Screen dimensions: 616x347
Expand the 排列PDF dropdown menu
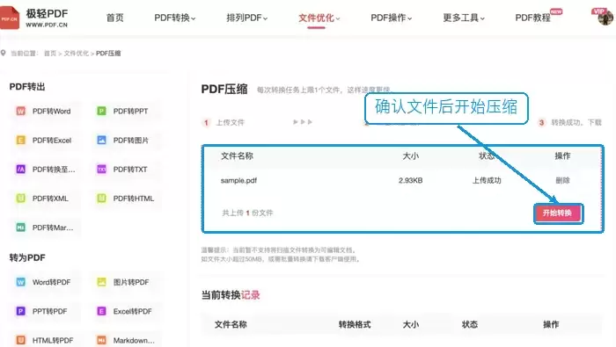[246, 18]
